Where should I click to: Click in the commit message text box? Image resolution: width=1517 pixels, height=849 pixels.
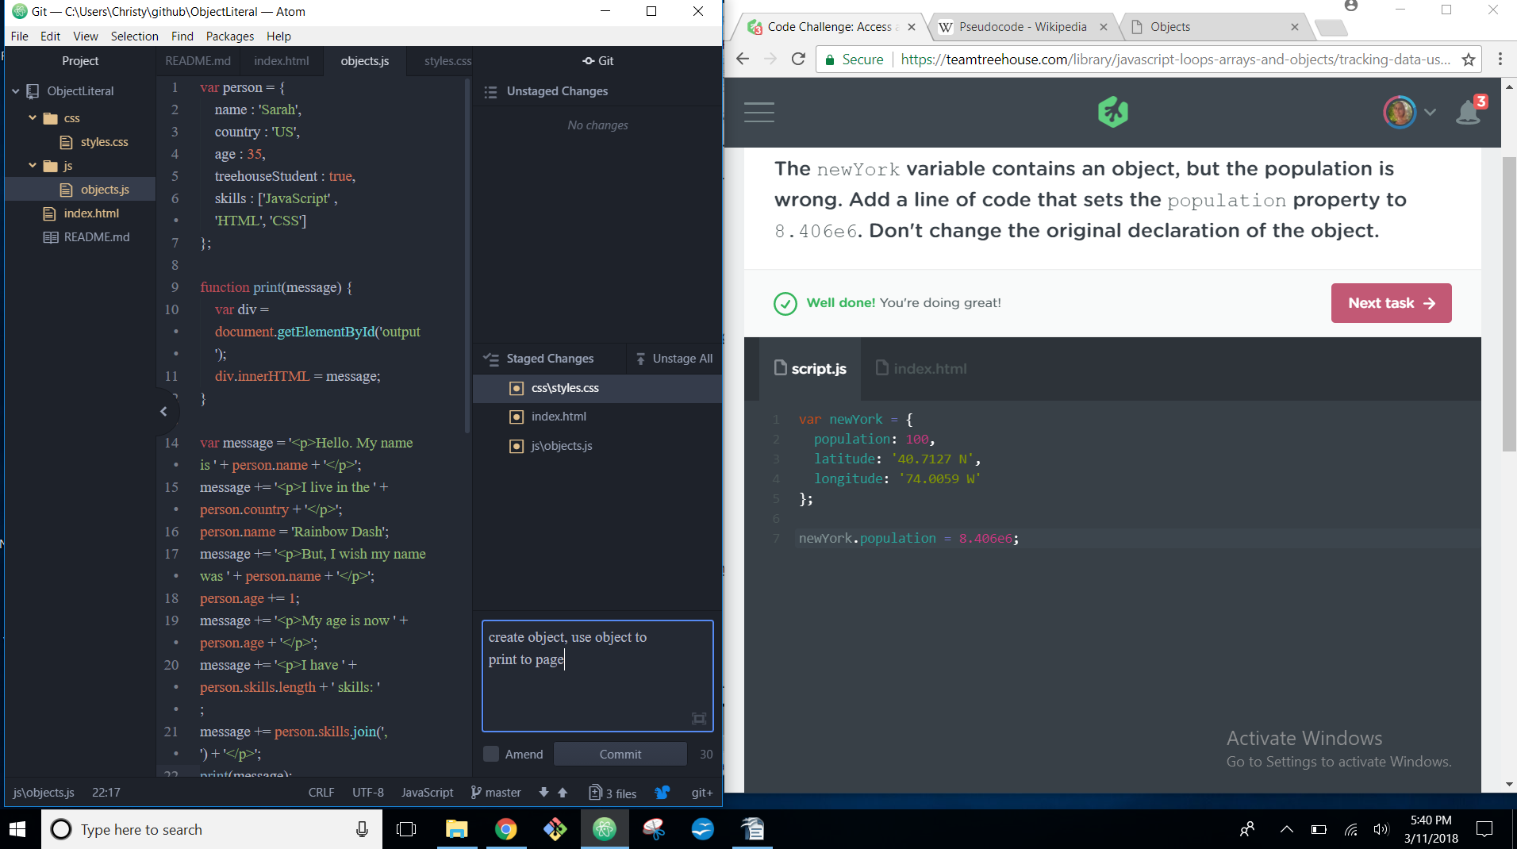[597, 674]
